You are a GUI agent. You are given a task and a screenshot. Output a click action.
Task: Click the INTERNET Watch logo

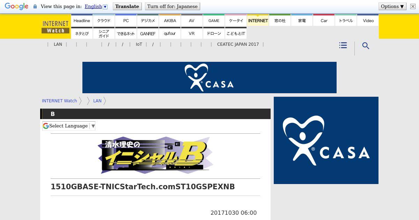coord(56,27)
